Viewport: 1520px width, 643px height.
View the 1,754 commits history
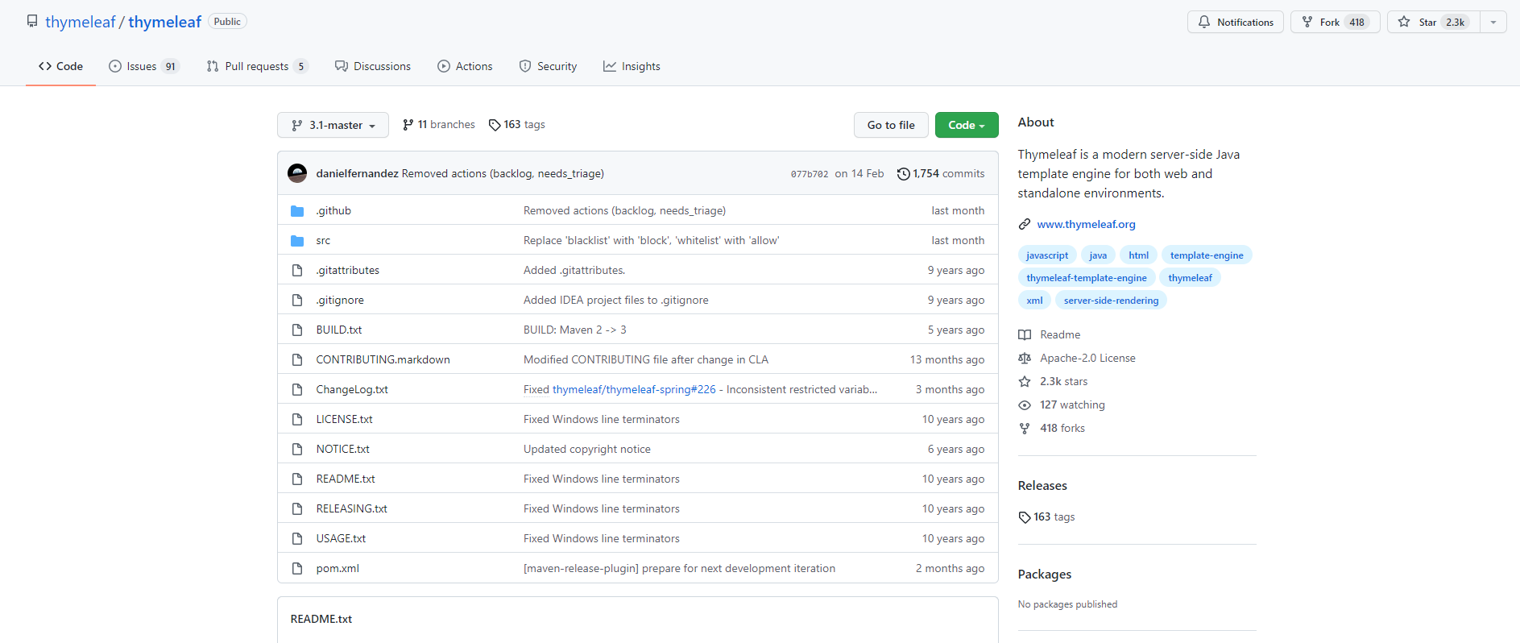click(941, 173)
